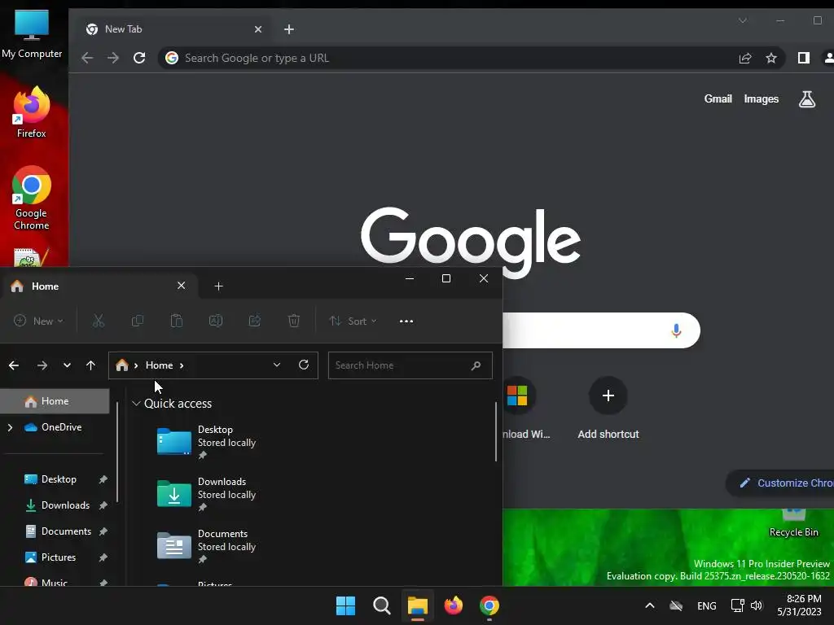Image resolution: width=834 pixels, height=625 pixels.
Task: Collapse the Quick access section
Action: pyautogui.click(x=136, y=404)
